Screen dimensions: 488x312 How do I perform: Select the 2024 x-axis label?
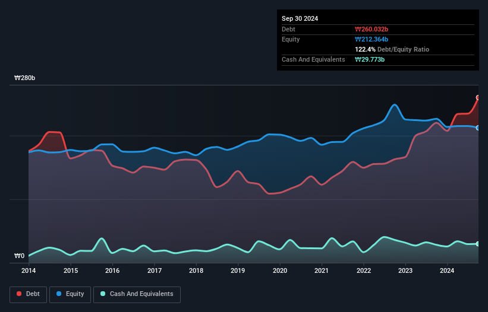coord(447,270)
